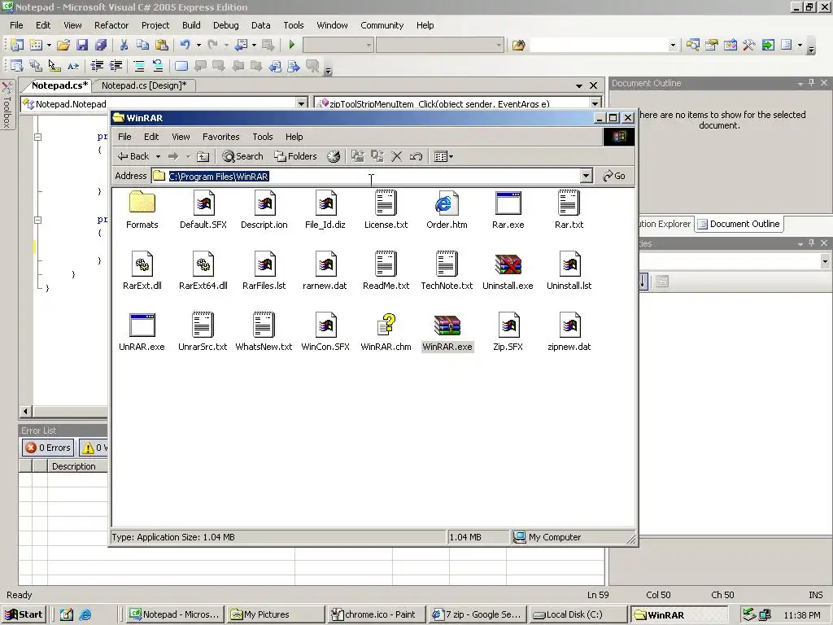Open the member method dropdown in code editor
The height and width of the screenshot is (625, 833).
[595, 103]
